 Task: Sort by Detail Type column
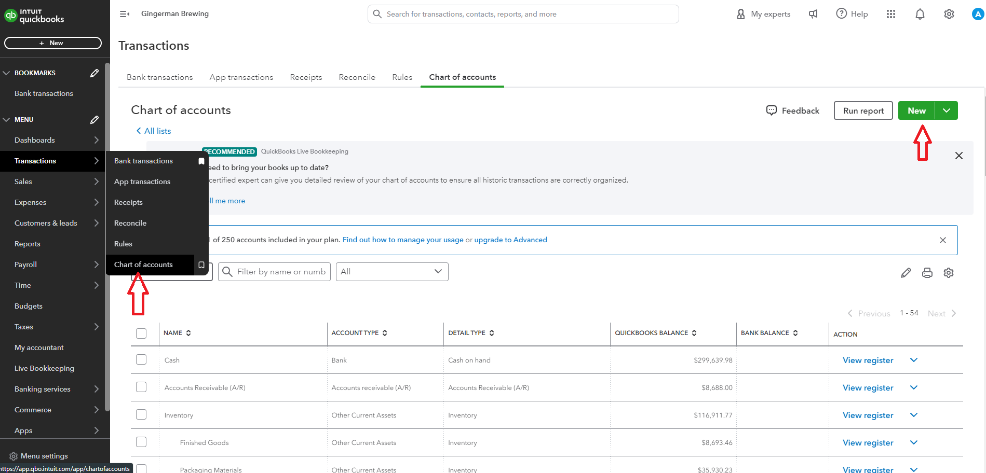492,333
